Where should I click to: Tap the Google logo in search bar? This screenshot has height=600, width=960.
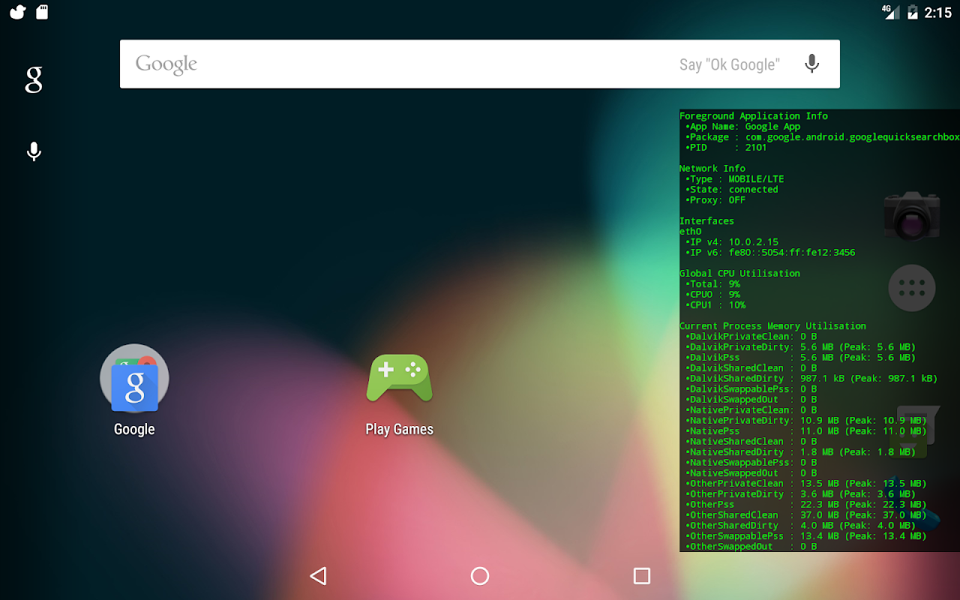click(x=166, y=64)
